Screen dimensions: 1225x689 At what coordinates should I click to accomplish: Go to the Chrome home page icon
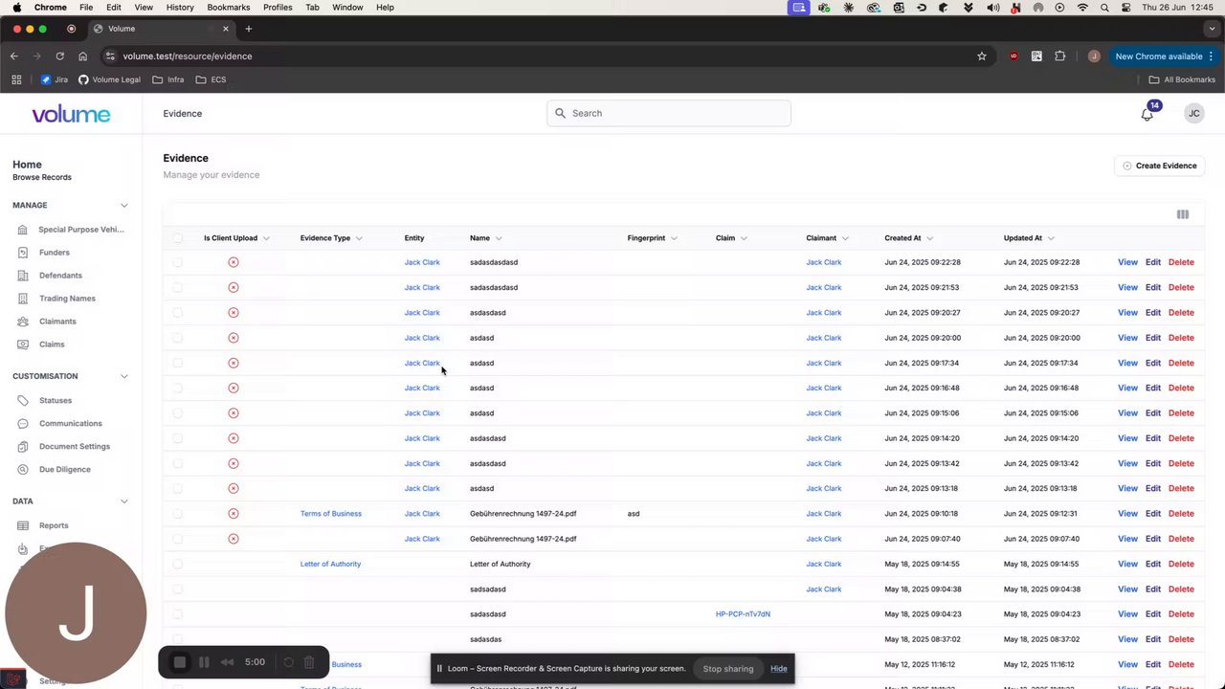tap(82, 56)
